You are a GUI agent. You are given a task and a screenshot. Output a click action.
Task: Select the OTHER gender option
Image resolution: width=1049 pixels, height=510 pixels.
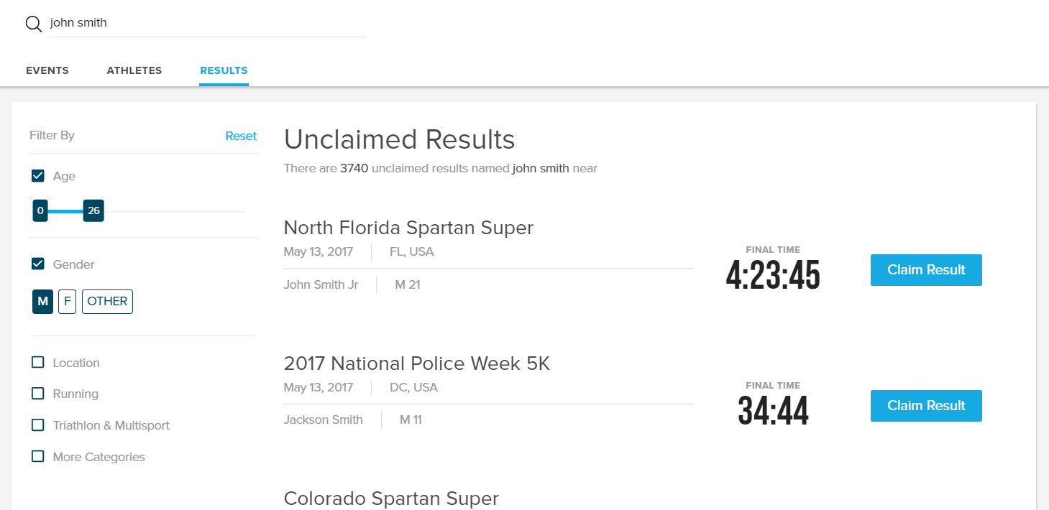pyautogui.click(x=107, y=302)
